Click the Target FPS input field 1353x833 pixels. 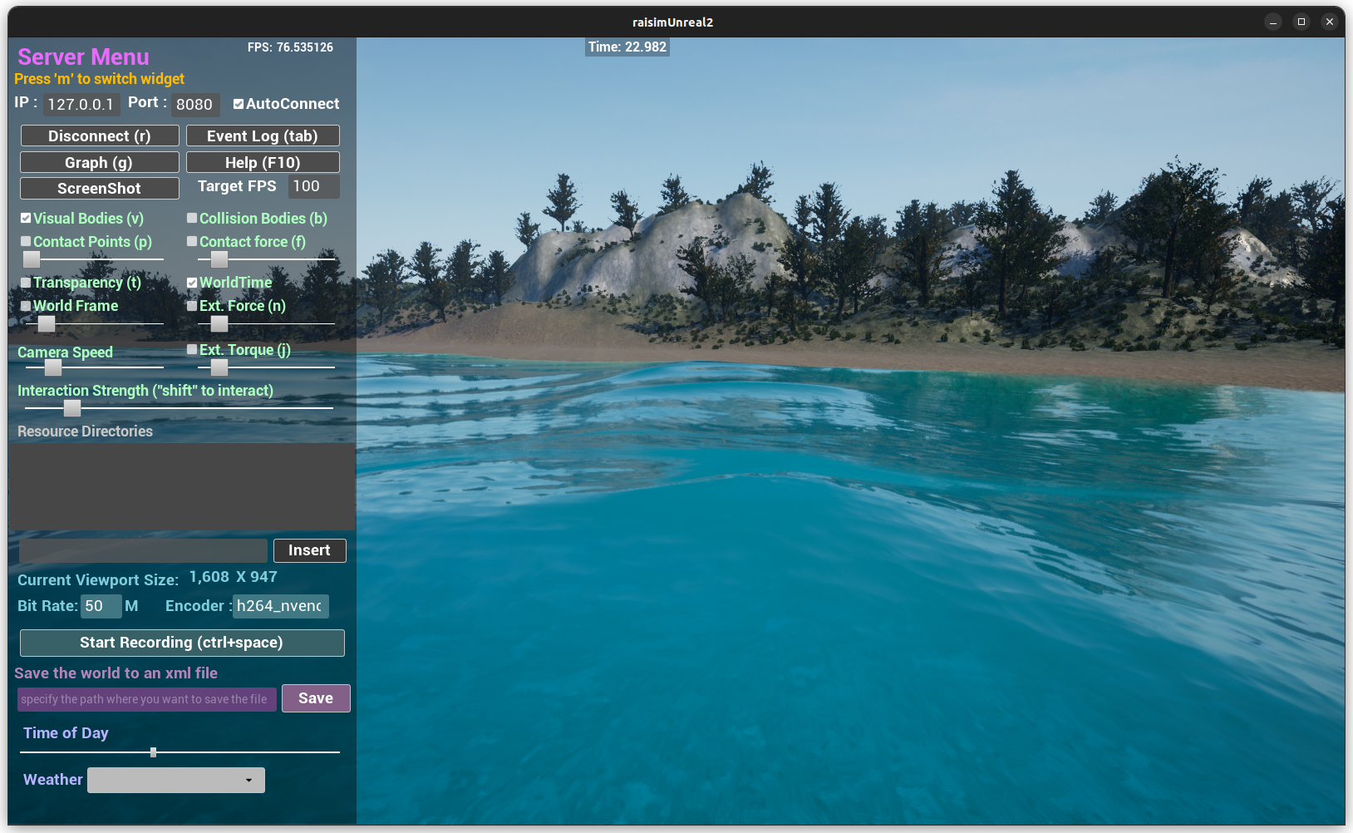313,187
